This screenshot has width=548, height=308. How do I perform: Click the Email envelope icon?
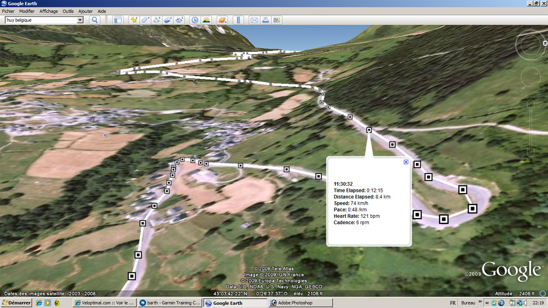tap(255, 20)
